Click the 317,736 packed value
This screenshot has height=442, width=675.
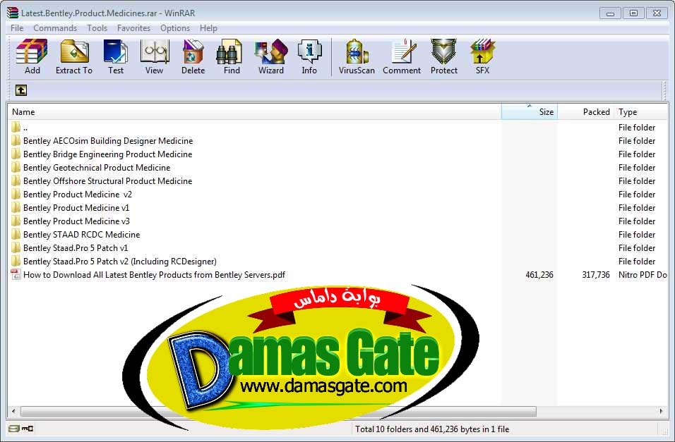[x=596, y=275]
